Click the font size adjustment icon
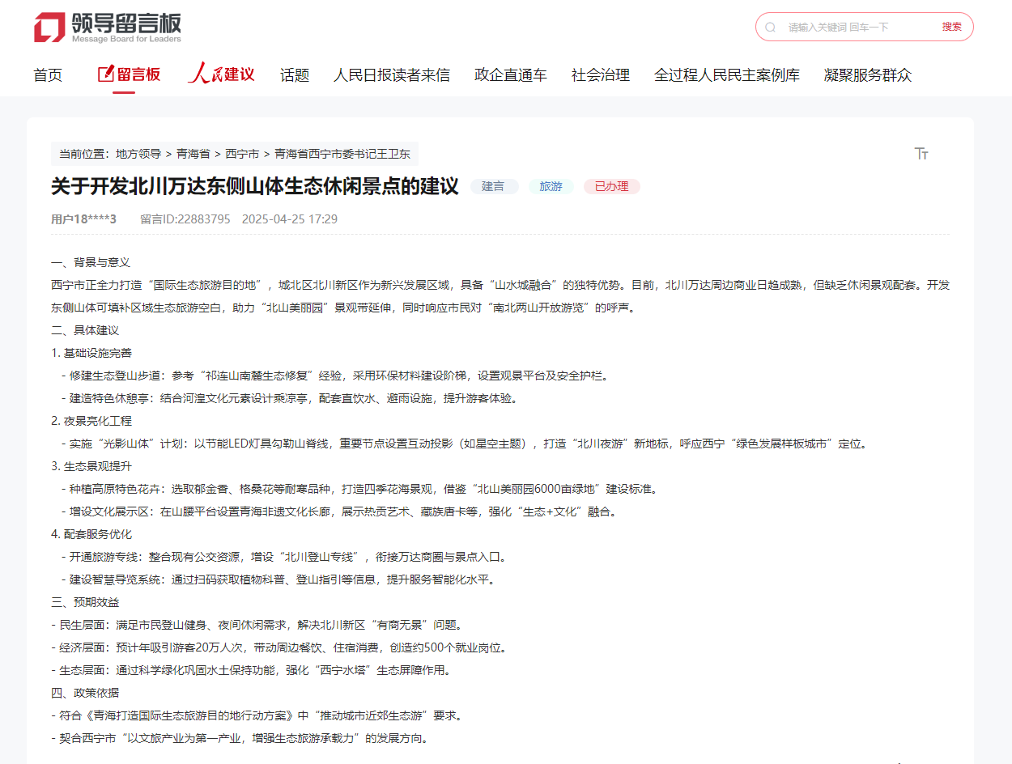 coord(921,154)
